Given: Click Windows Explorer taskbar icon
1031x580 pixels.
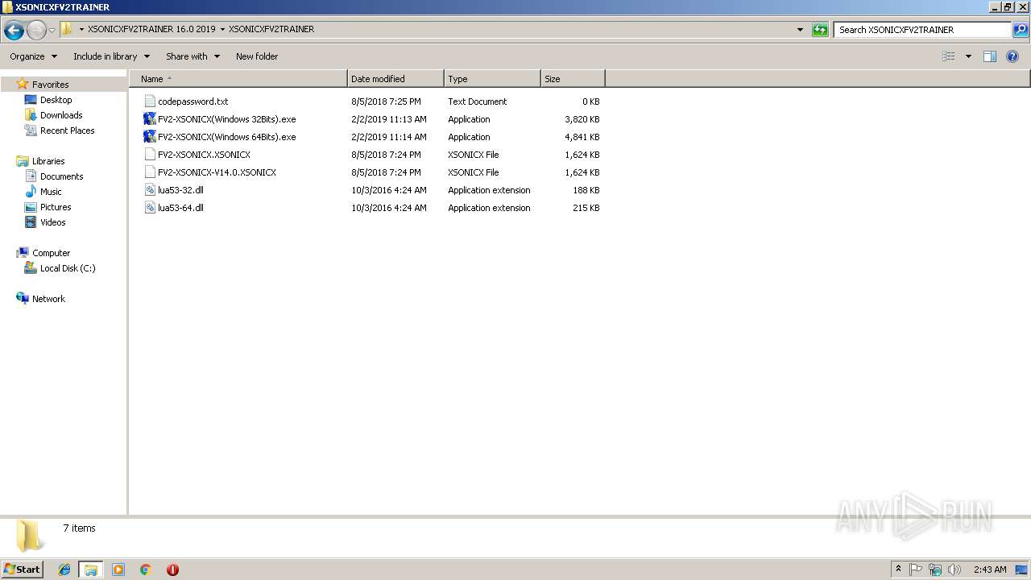Looking at the screenshot, I should tap(91, 570).
